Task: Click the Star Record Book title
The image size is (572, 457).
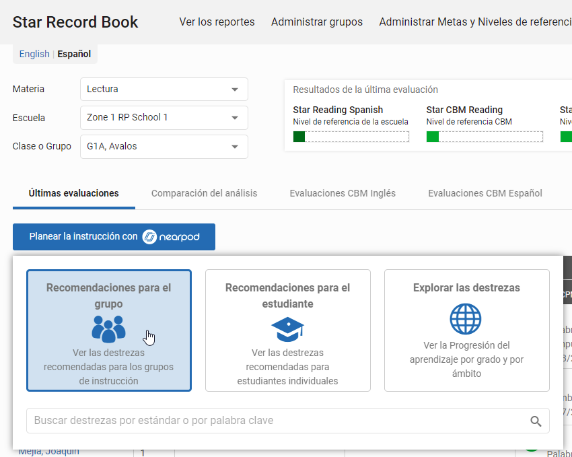Action: pyautogui.click(x=75, y=22)
